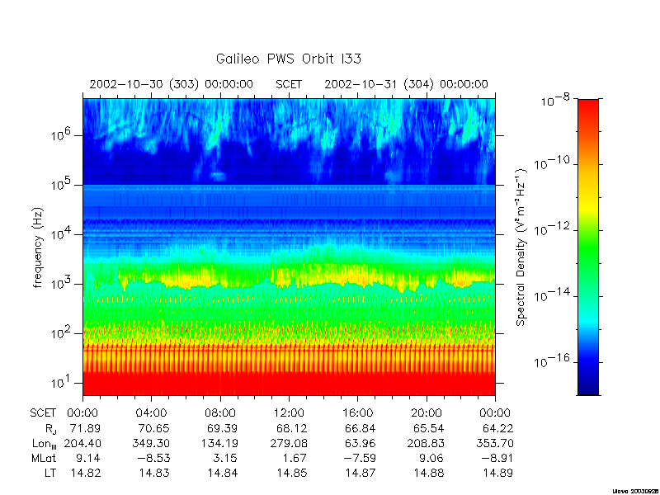660x495 pixels.
Task: Click the LT value 14.87
Action: 361,473
